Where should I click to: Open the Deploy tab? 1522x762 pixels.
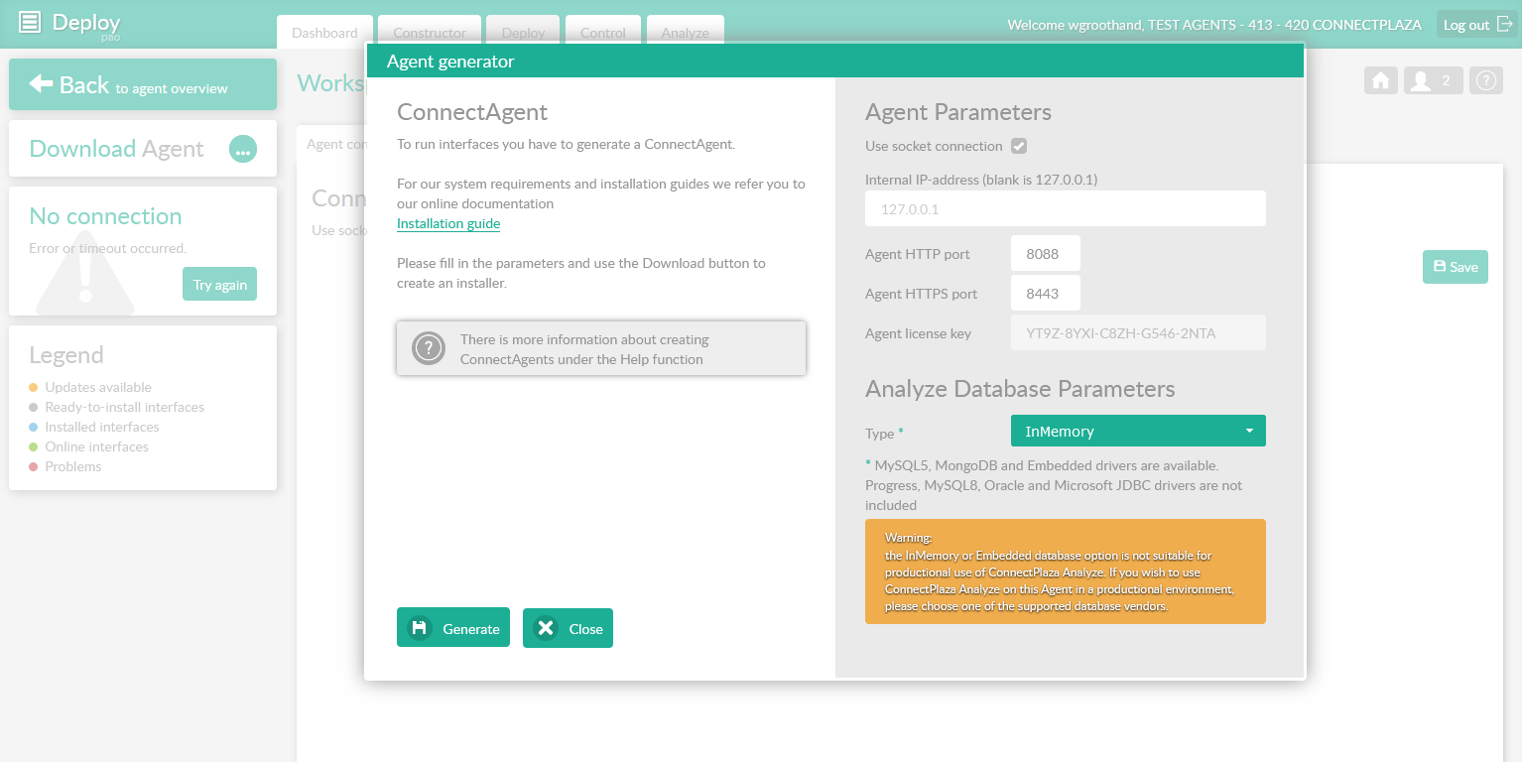523,32
